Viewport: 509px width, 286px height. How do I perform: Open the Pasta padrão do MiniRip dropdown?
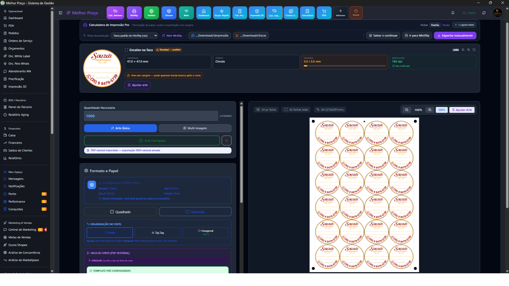(x=134, y=35)
